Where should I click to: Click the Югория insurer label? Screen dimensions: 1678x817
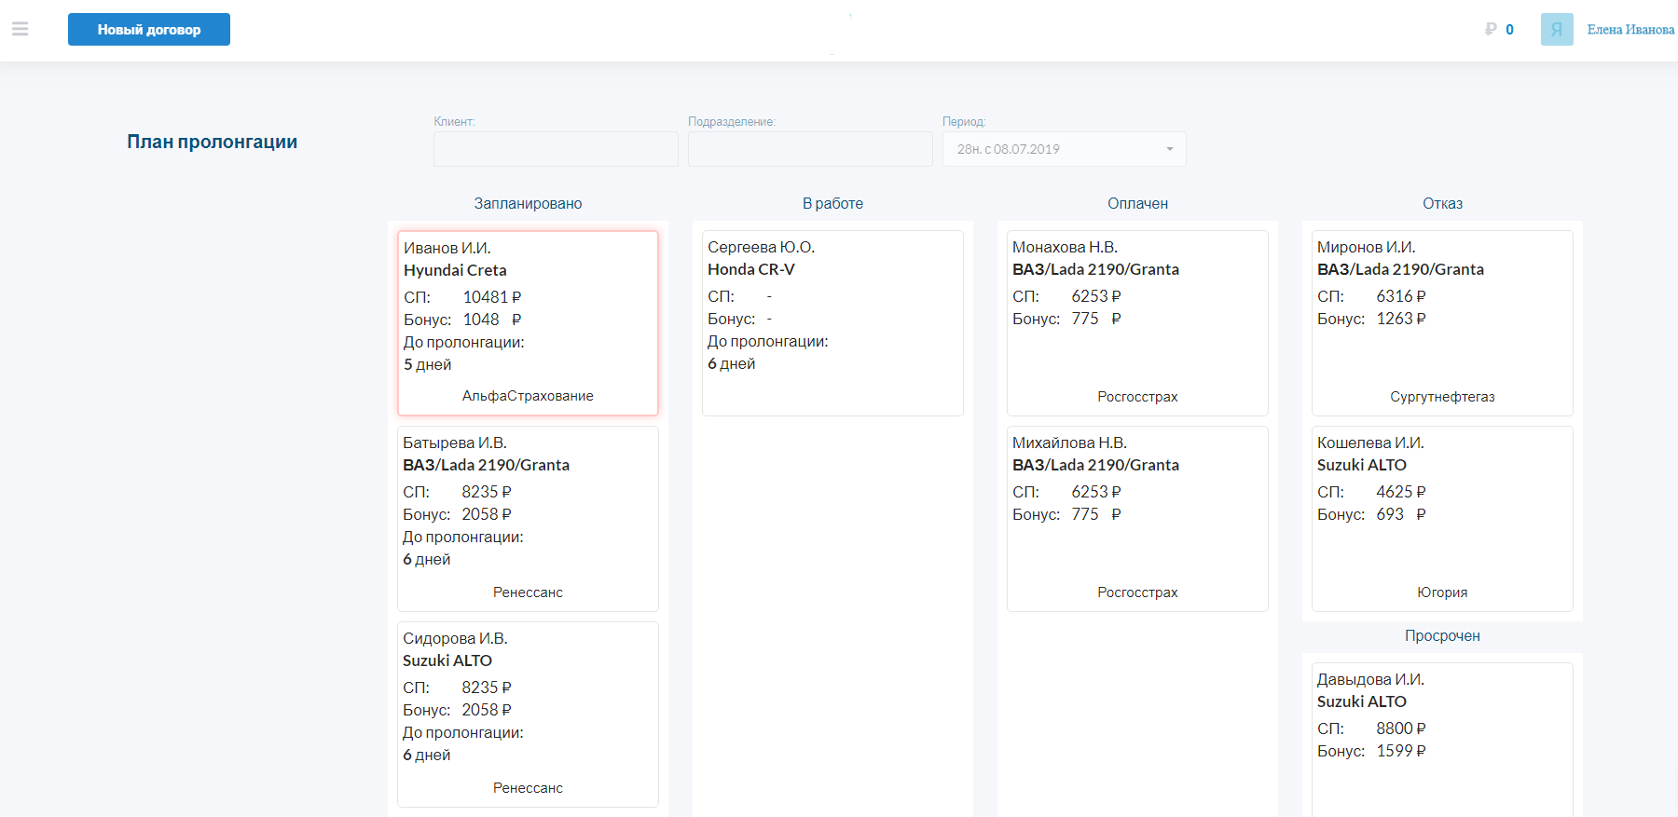pyautogui.click(x=1442, y=592)
